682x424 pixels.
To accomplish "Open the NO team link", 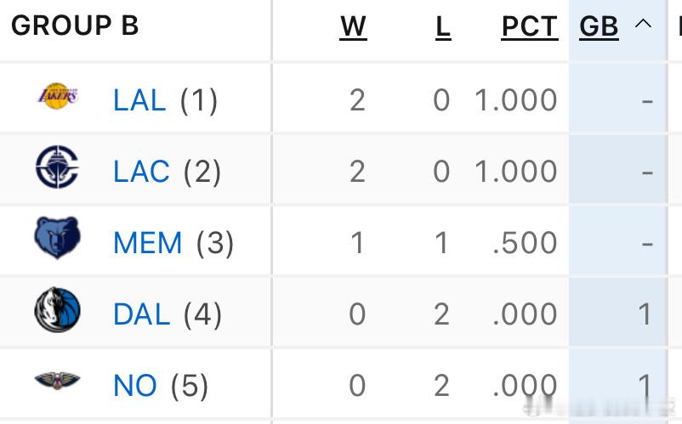I will (135, 387).
